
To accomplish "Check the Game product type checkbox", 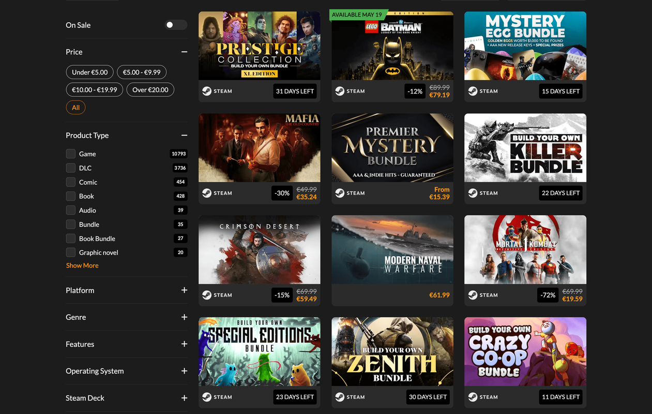I will pyautogui.click(x=71, y=154).
